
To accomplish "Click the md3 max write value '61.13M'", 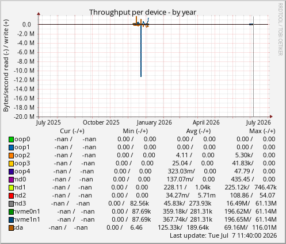I will tap(266, 203).
